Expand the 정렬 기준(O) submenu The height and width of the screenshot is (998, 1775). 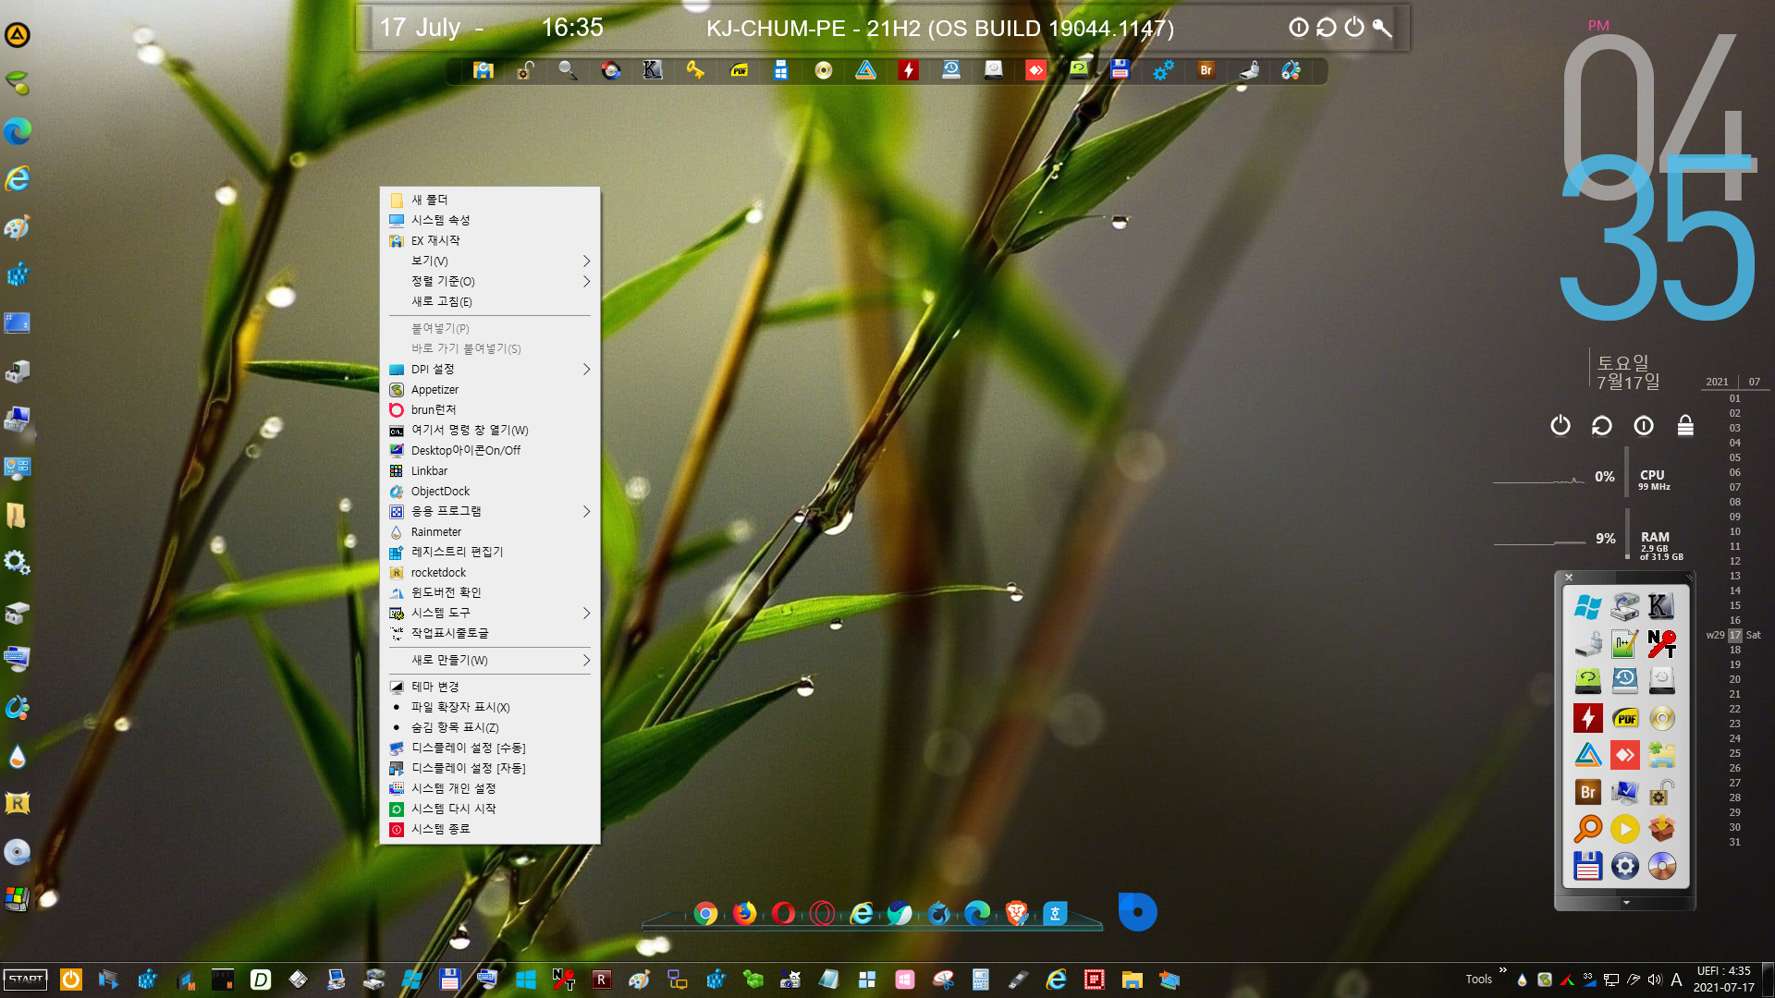490,281
